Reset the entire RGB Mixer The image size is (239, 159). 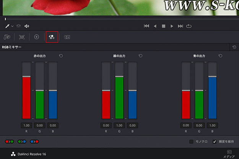pos(234,47)
